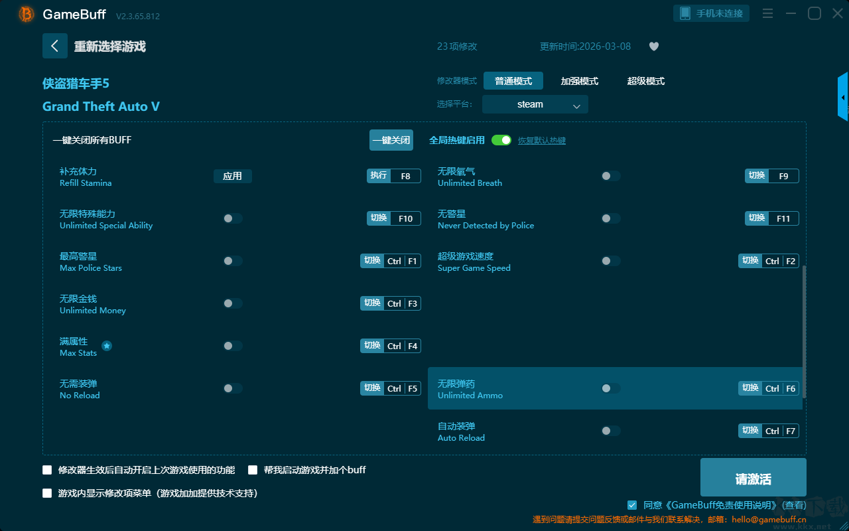Expand the blue side panel arrow
Viewport: 849px width, 531px height.
tap(843, 97)
